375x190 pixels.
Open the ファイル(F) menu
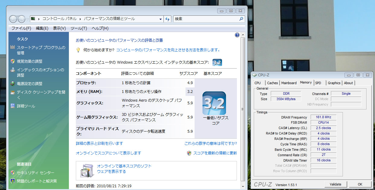pos(21,28)
